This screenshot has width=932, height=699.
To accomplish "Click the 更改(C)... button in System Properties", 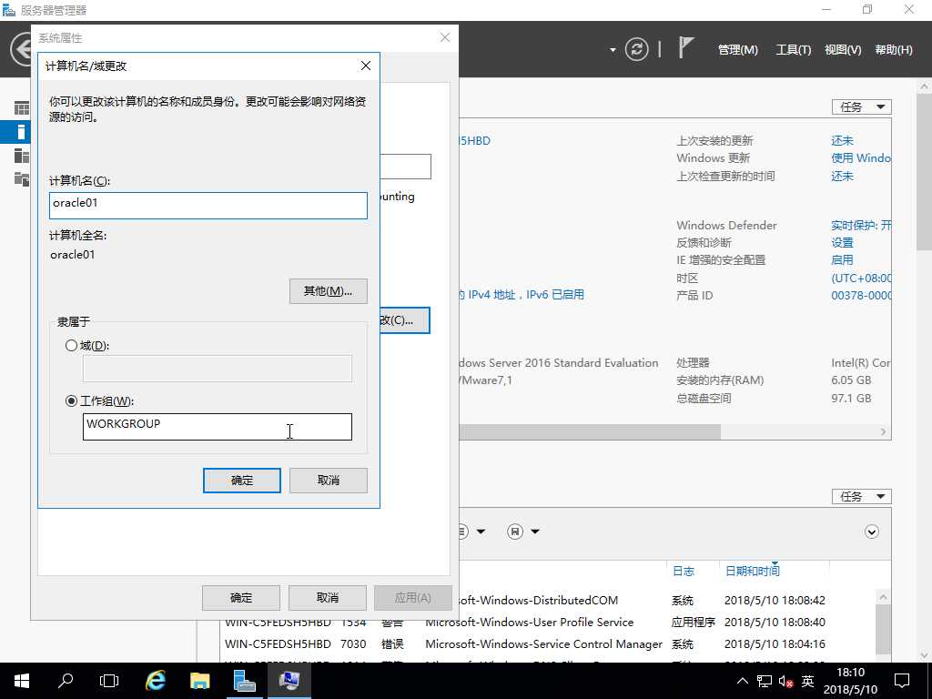I will pyautogui.click(x=405, y=320).
